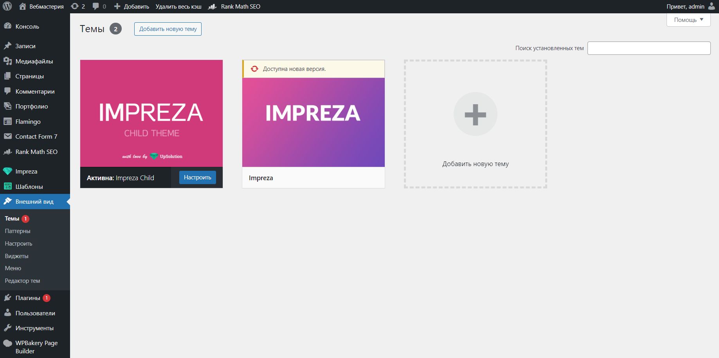This screenshot has height=358, width=719.
Task: Expand the Помощь help dropdown
Action: click(688, 20)
